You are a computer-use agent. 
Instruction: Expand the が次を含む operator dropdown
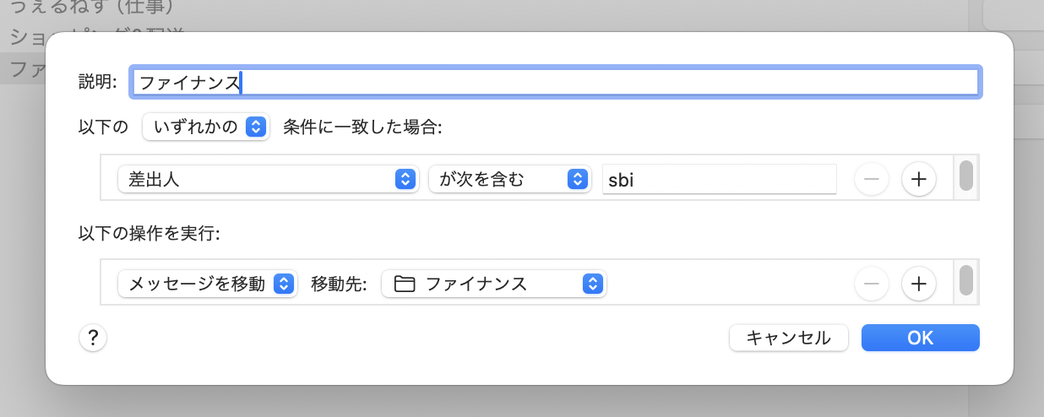pyautogui.click(x=509, y=179)
